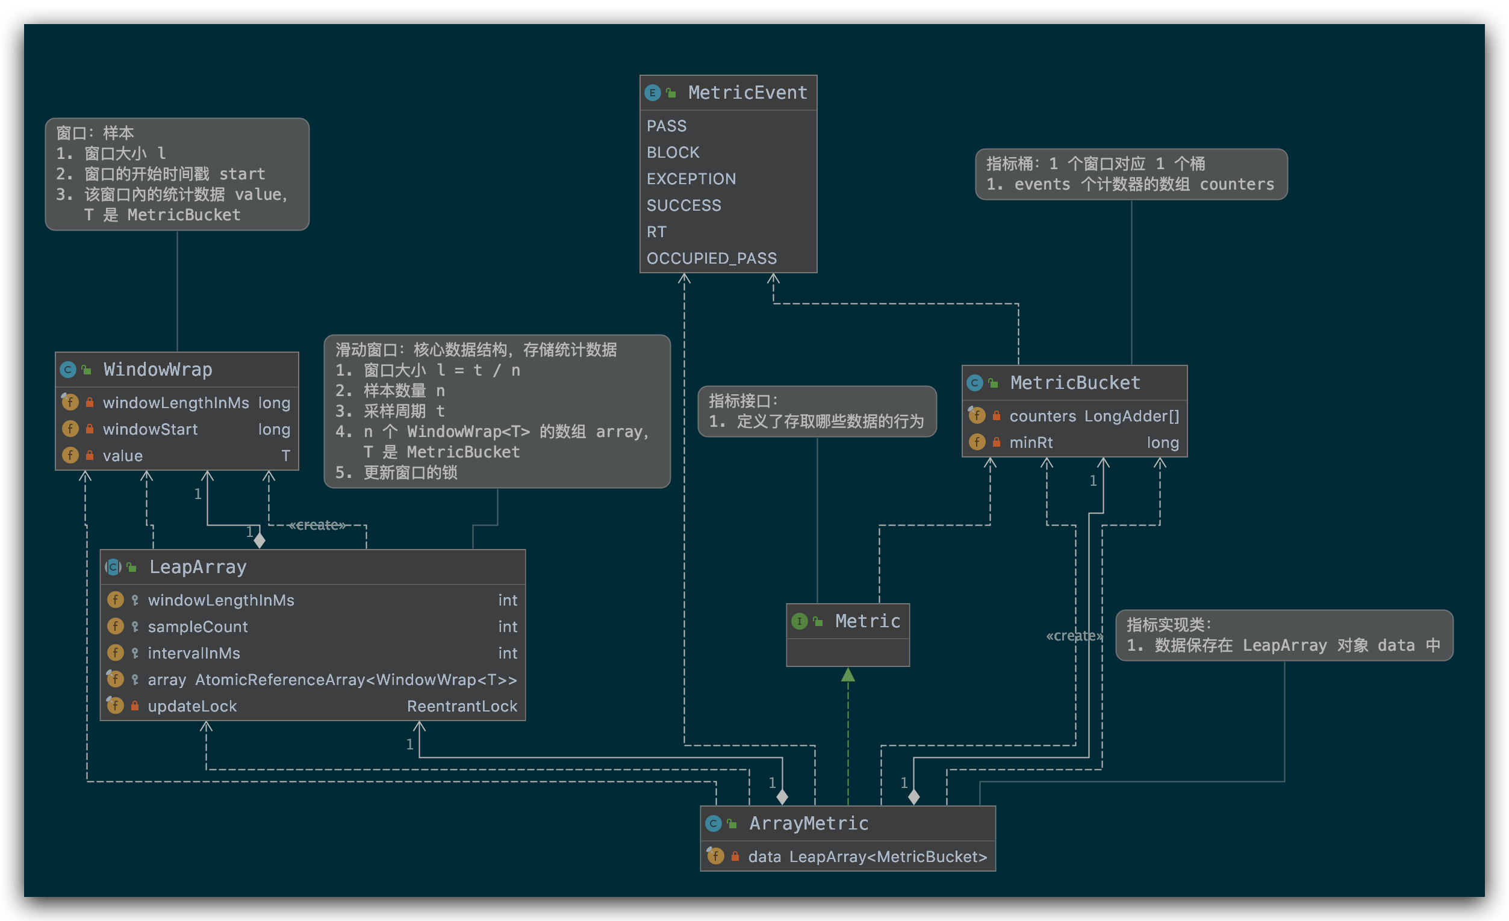Select the MetricBucket class title
The width and height of the screenshot is (1509, 921).
coord(1075,383)
